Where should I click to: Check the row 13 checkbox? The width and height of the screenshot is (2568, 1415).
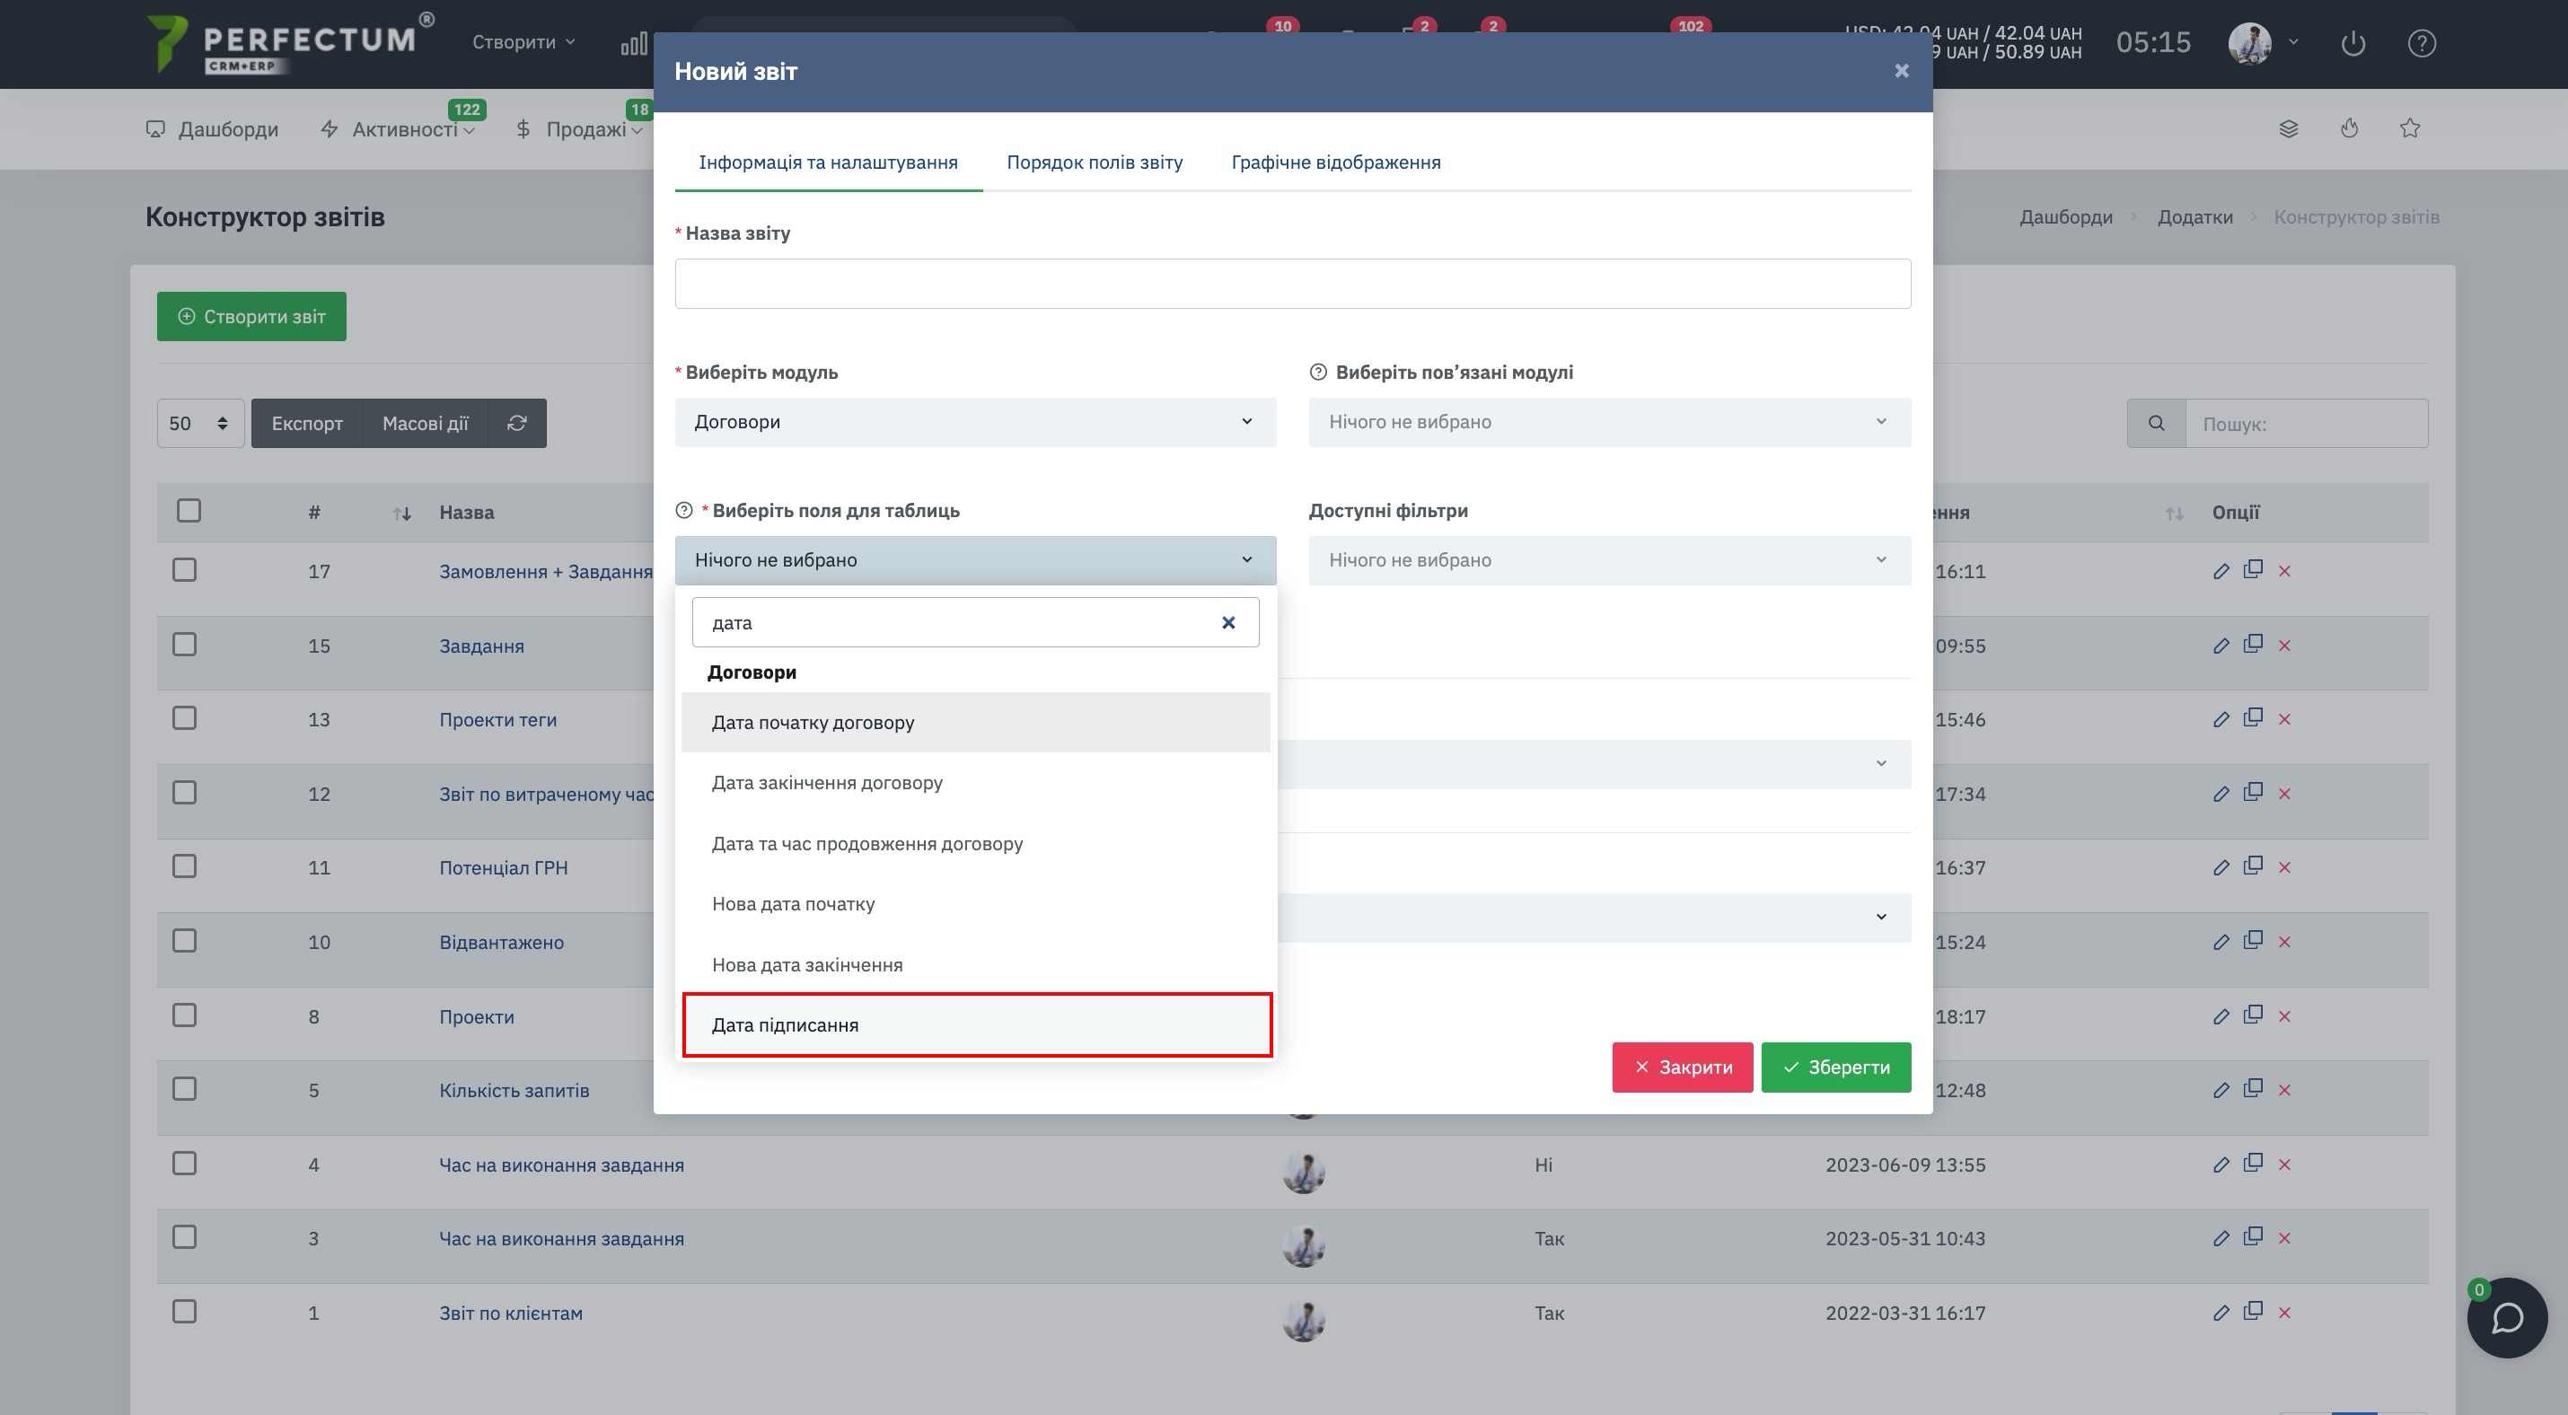pyautogui.click(x=184, y=718)
